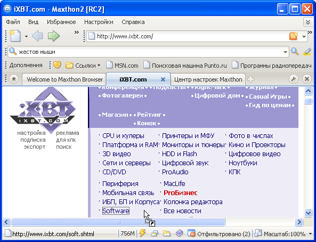Screen dimensions: 316x242
Task: Open the Ссылки folder dropdown
Action: (x=83, y=66)
